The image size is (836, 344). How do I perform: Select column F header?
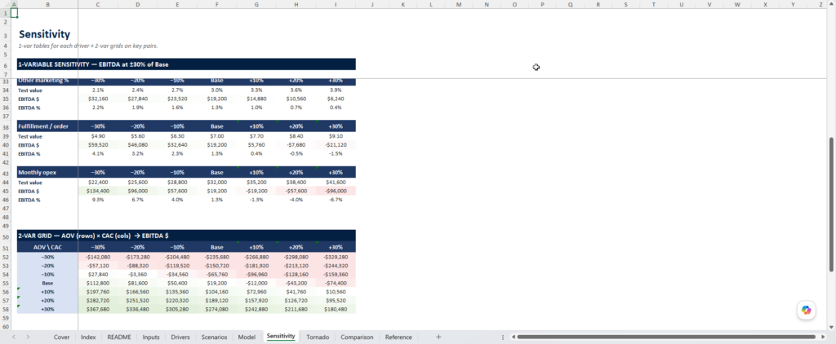[x=217, y=4]
